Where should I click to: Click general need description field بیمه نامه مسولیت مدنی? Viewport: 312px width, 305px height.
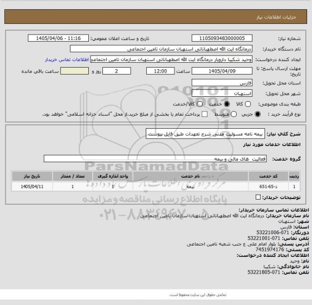(x=205, y=134)
